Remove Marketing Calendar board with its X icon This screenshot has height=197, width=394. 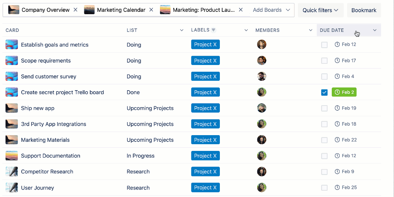coord(151,10)
